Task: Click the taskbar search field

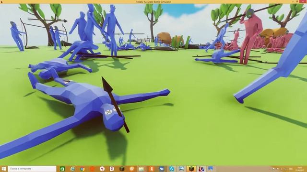Action: point(32,169)
